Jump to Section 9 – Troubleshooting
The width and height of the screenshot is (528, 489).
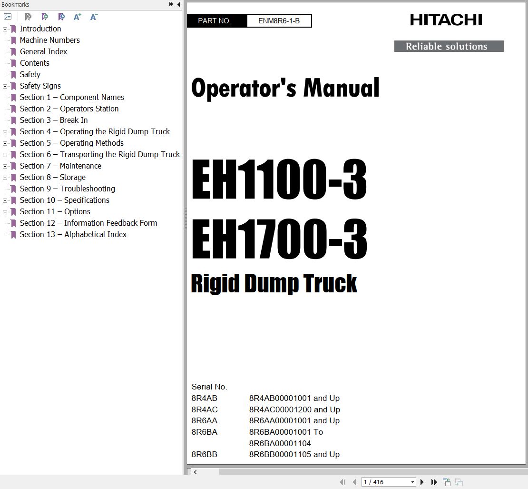pos(68,189)
